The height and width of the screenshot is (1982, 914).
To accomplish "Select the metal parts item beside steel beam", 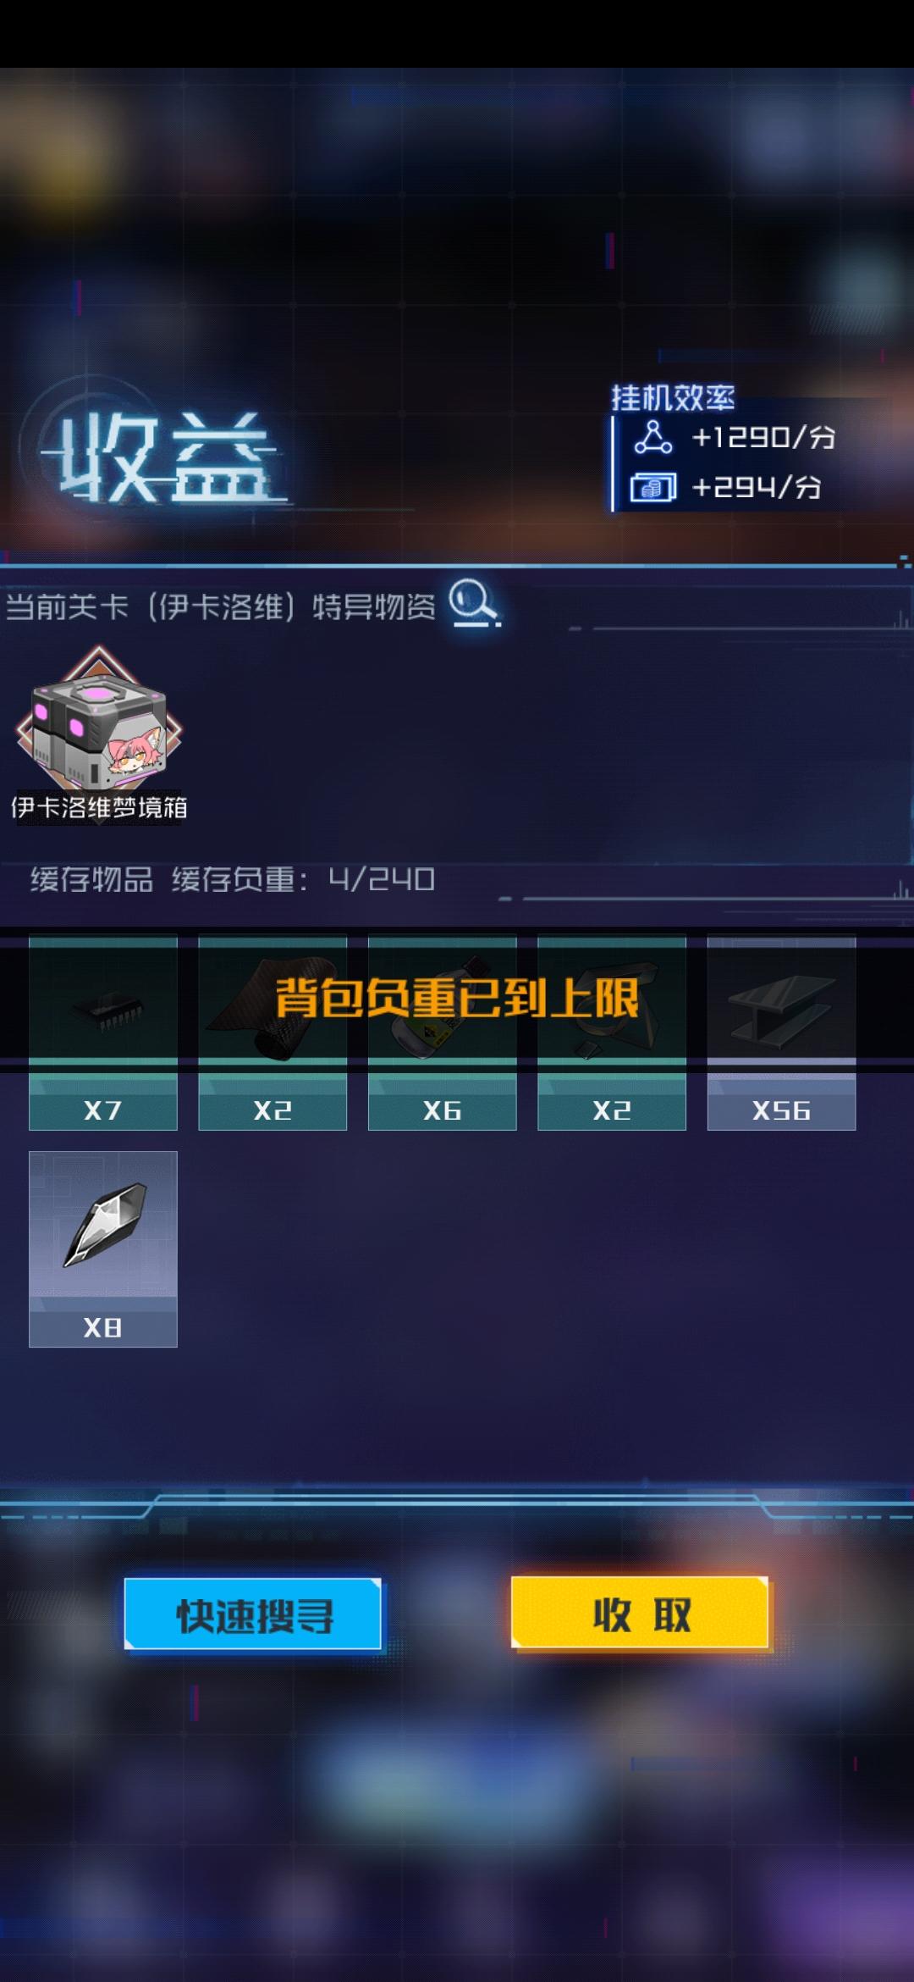I will click(x=612, y=1033).
